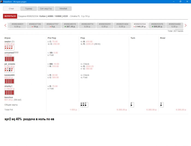Open hand #308254460

pos(175,25)
